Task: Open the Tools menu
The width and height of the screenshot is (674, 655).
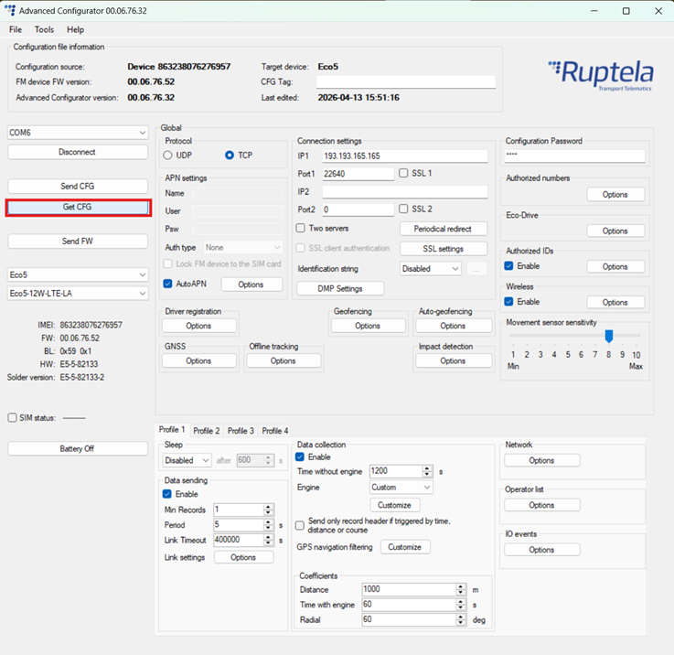Action: pos(44,29)
